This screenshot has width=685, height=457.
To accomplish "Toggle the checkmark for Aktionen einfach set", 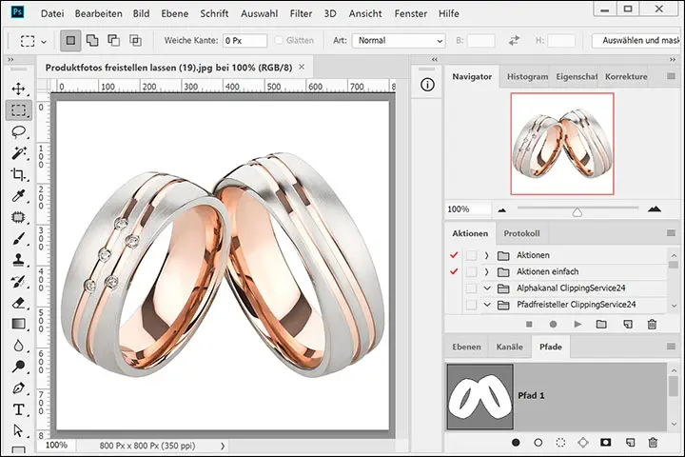I will (454, 271).
